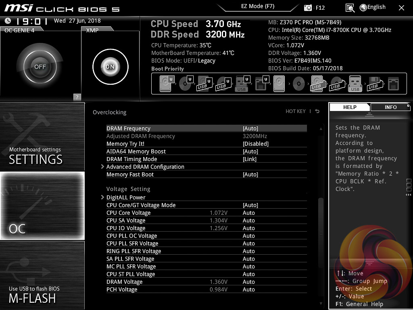Toggle the OC GENIE 4 OFF knob
Viewport: 413px width, 310px height.
[x=40, y=67]
